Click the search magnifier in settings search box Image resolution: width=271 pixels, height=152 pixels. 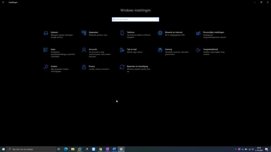(x=157, y=20)
